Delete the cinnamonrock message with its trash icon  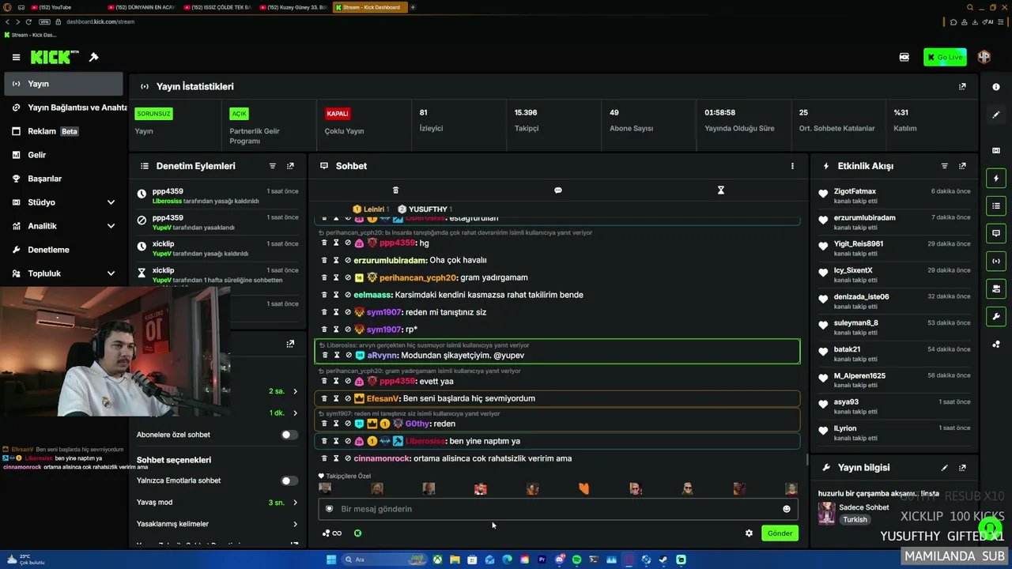click(x=324, y=458)
